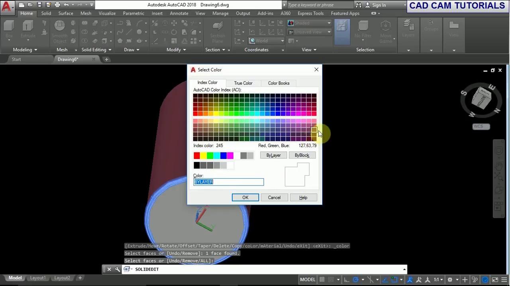Click Cancel in Select Color dialog
Screen dimensions: 510x286
pos(274,197)
